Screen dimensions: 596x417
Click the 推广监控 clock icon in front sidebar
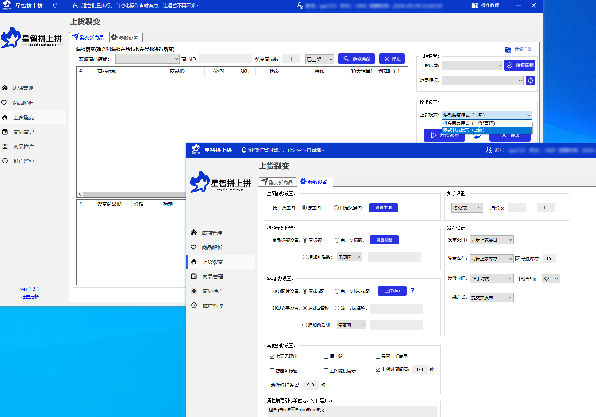coord(194,305)
